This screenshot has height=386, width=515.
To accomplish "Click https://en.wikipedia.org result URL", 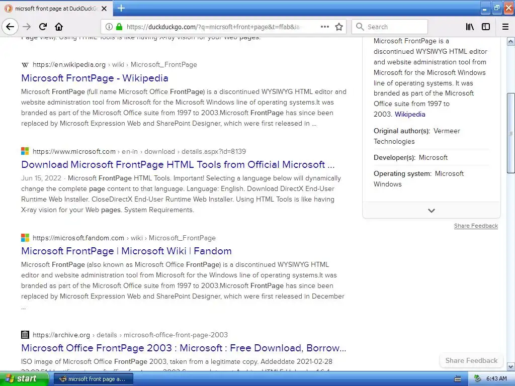I will tap(69, 65).
